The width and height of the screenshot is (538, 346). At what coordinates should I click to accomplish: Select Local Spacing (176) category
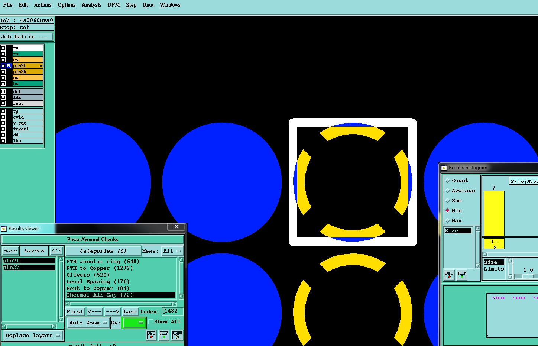(98, 282)
